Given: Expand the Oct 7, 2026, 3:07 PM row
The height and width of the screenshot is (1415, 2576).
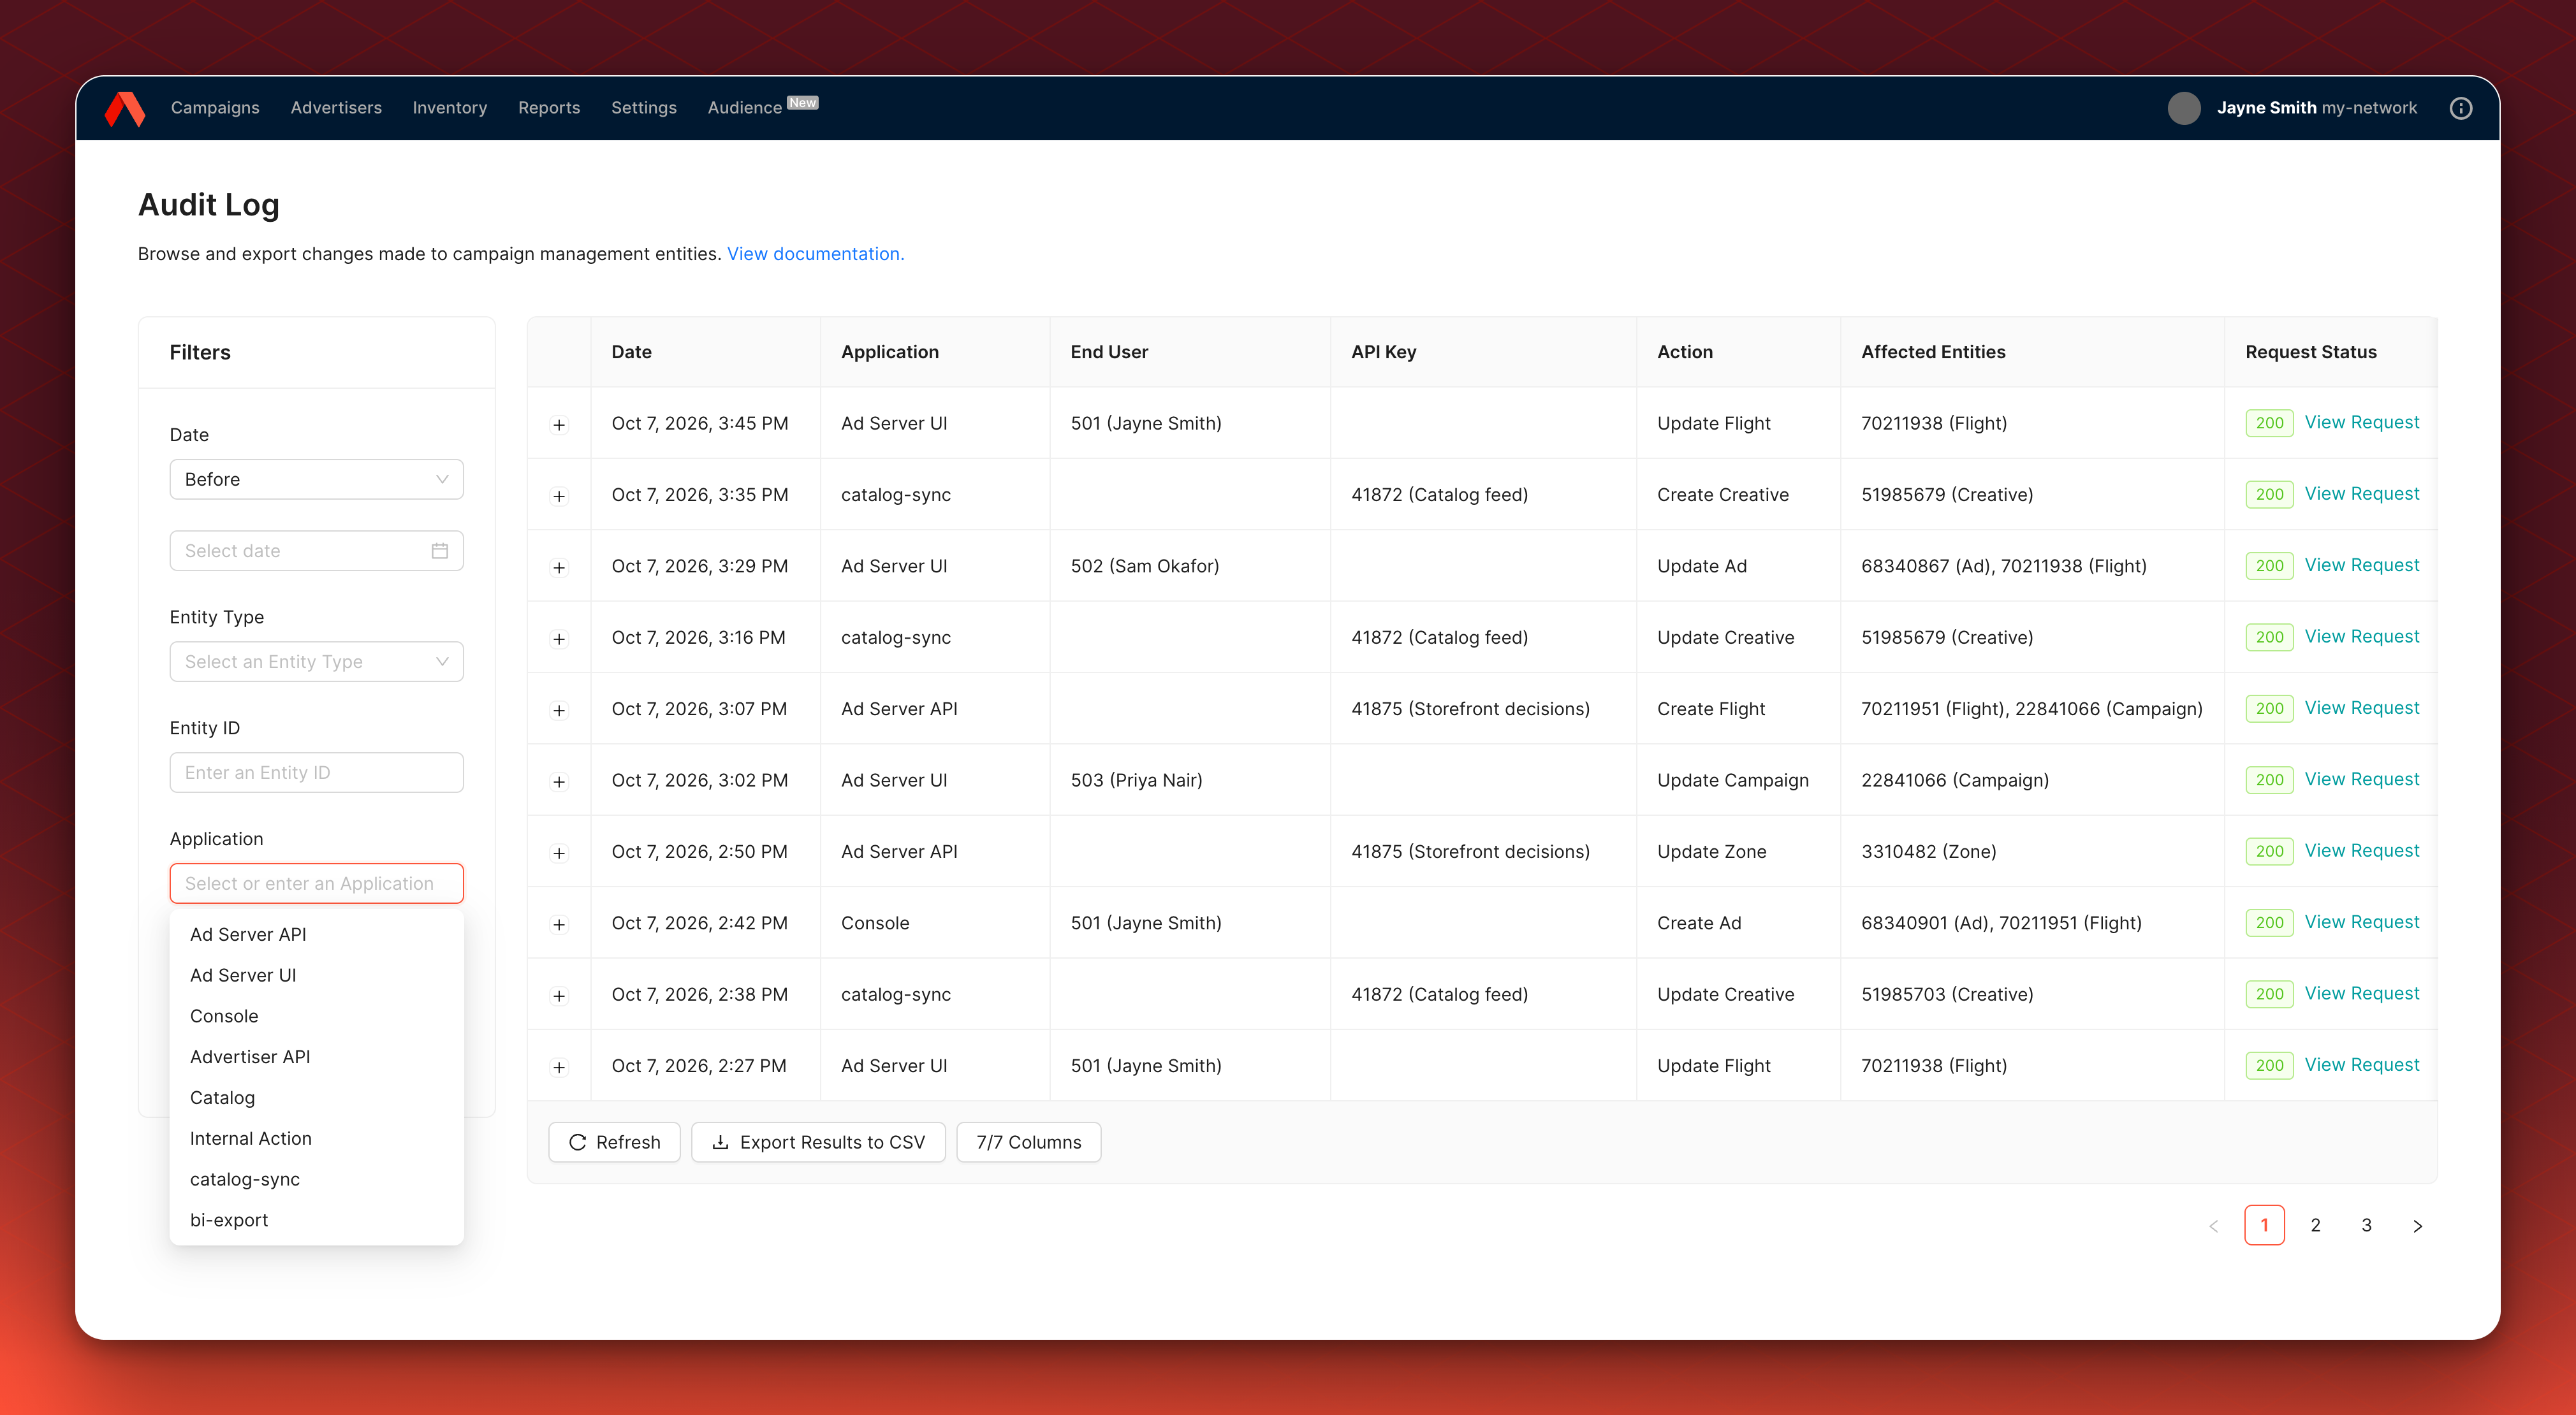Looking at the screenshot, I should [x=559, y=711].
